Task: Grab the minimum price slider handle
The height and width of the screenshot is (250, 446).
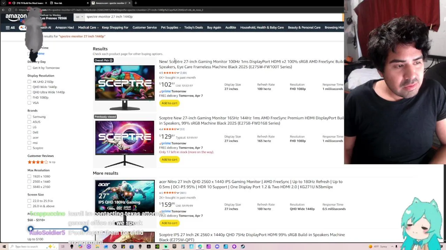Action: pos(31,229)
